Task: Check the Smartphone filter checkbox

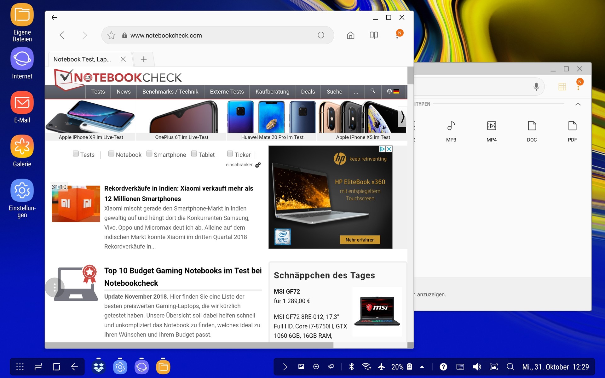Action: (x=149, y=154)
